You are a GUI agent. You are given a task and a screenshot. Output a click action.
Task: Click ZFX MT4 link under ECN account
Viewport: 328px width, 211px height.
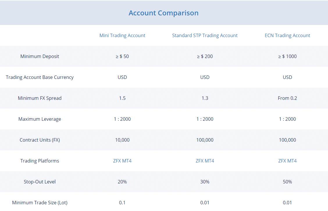(x=287, y=161)
